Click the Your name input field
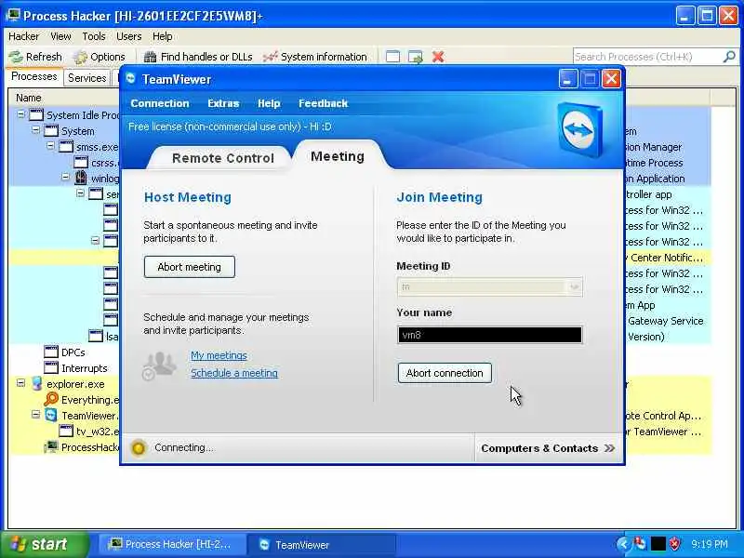The height and width of the screenshot is (558, 744). pos(490,335)
